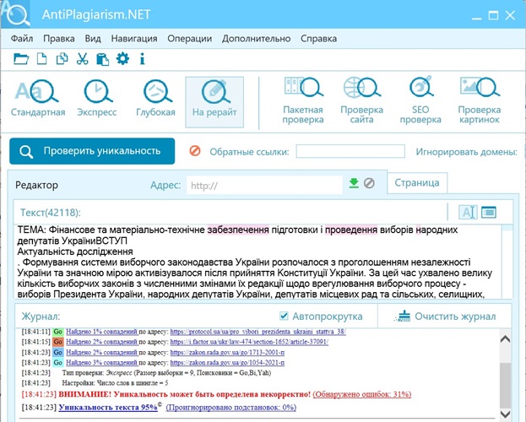Open Проверка сайта tool
526x422 pixels.
361,100
